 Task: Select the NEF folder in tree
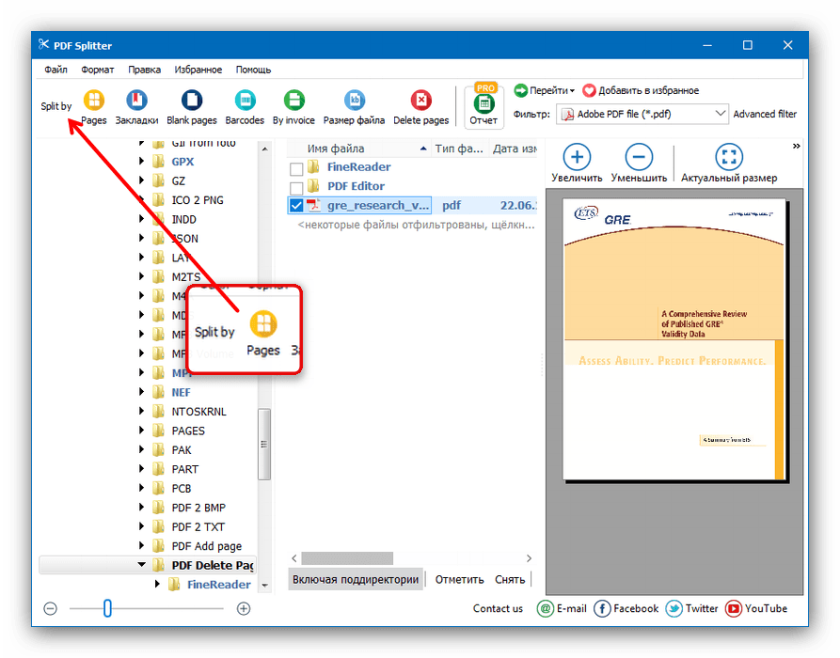(181, 392)
